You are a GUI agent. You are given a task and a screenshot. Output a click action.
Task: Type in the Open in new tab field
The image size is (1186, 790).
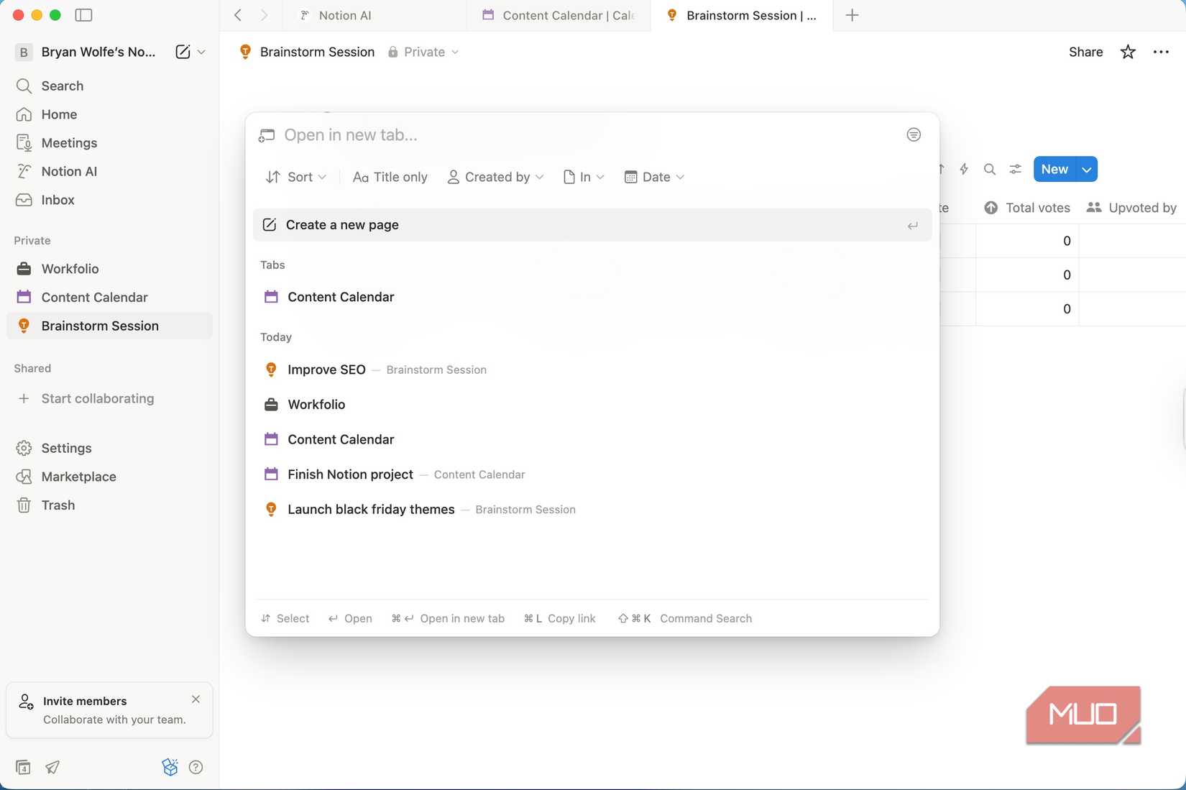[x=575, y=135]
